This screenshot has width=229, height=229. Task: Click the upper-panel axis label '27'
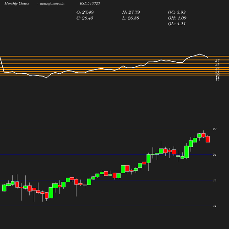tap(218, 60)
